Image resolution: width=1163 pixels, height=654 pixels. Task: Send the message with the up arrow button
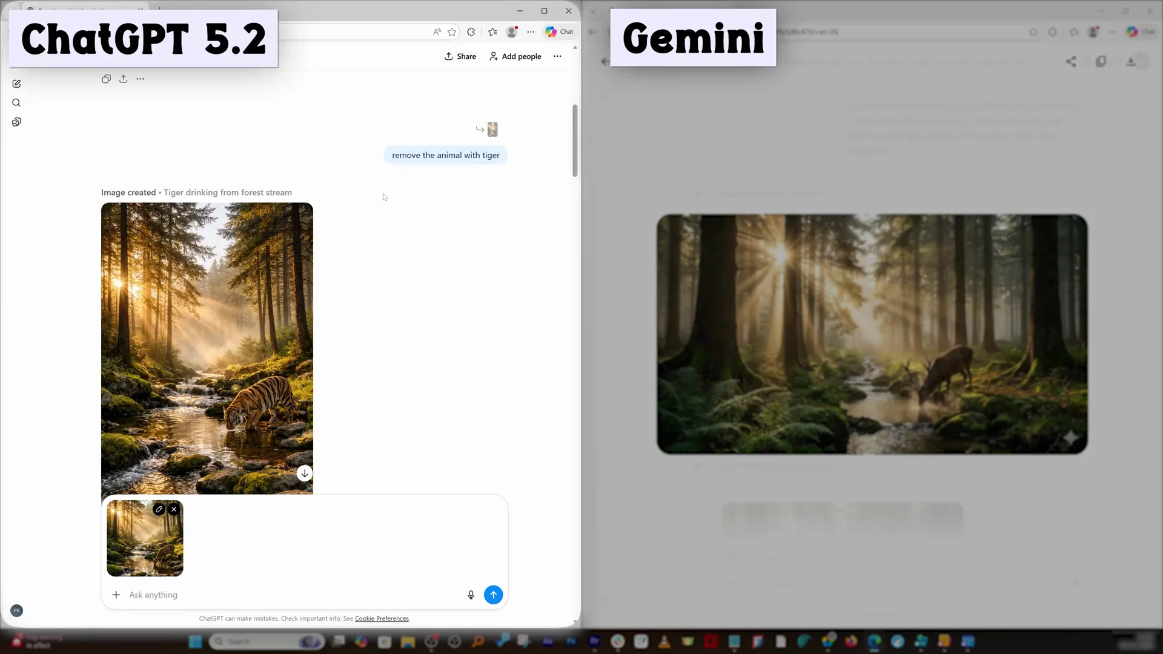click(494, 595)
